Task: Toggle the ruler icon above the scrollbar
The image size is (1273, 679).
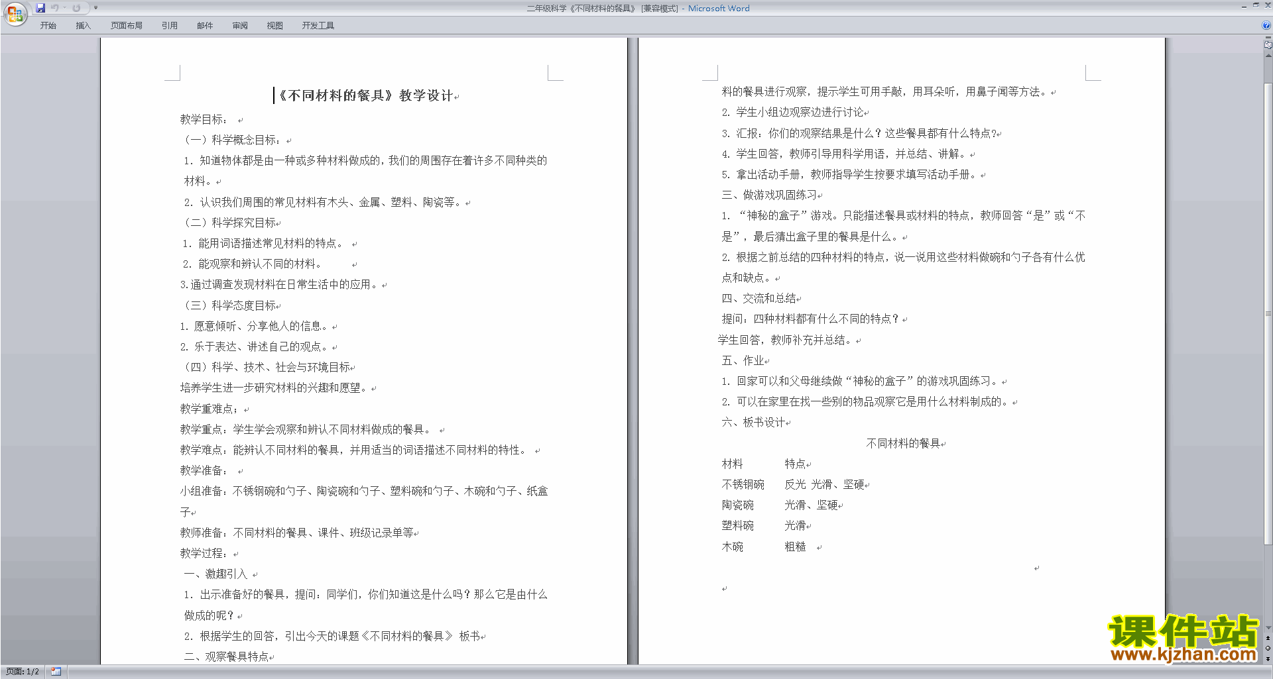Action: (x=1268, y=44)
